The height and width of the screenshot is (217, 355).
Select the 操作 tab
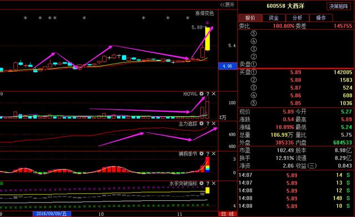click(x=321, y=18)
